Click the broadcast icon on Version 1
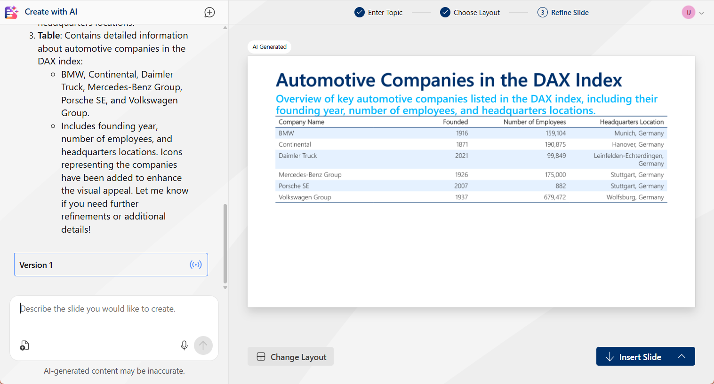The image size is (714, 384). (x=196, y=265)
